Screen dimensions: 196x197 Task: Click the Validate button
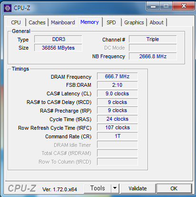point(137,188)
